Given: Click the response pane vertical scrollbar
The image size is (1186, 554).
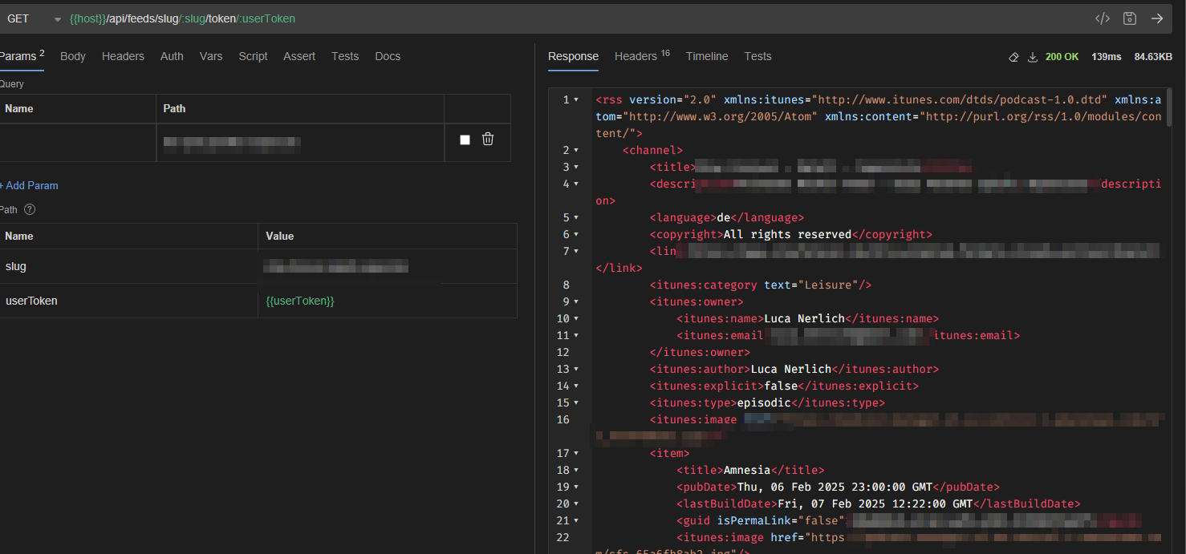Looking at the screenshot, I should pos(1168,108).
